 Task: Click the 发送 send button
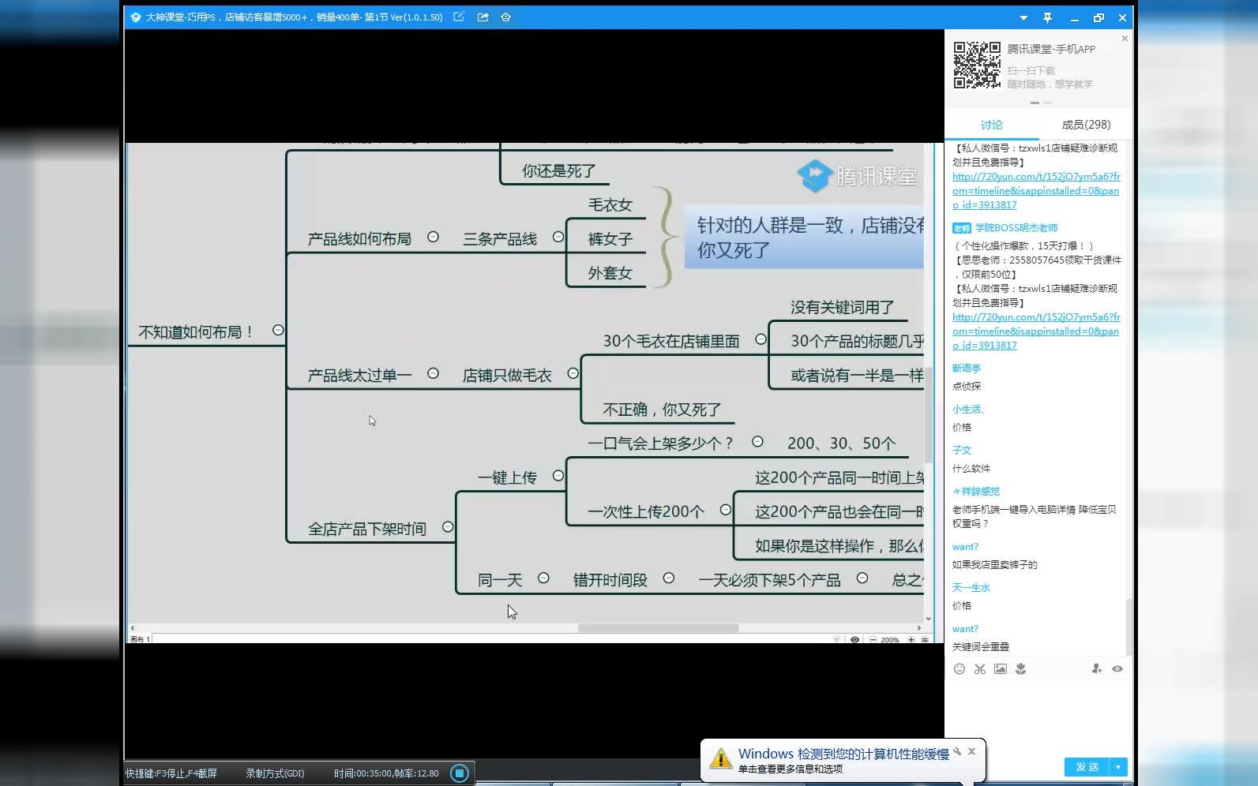tap(1087, 766)
